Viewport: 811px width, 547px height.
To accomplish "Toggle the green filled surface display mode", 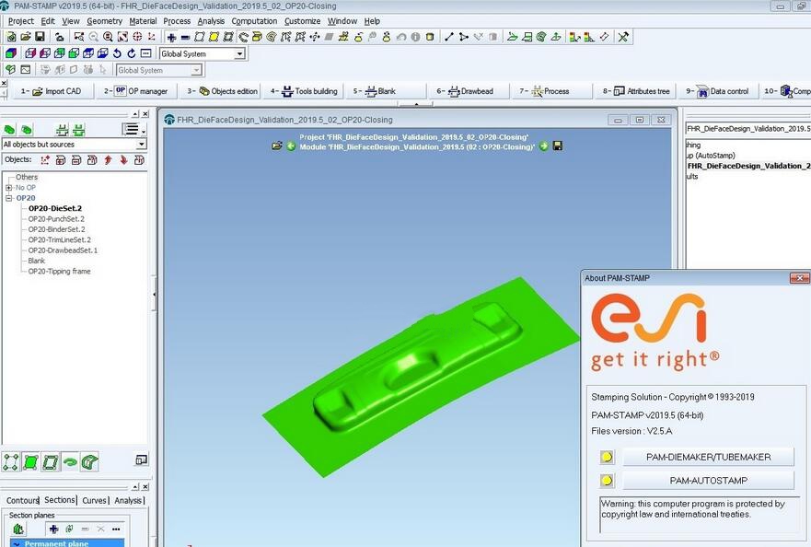I will click(30, 461).
